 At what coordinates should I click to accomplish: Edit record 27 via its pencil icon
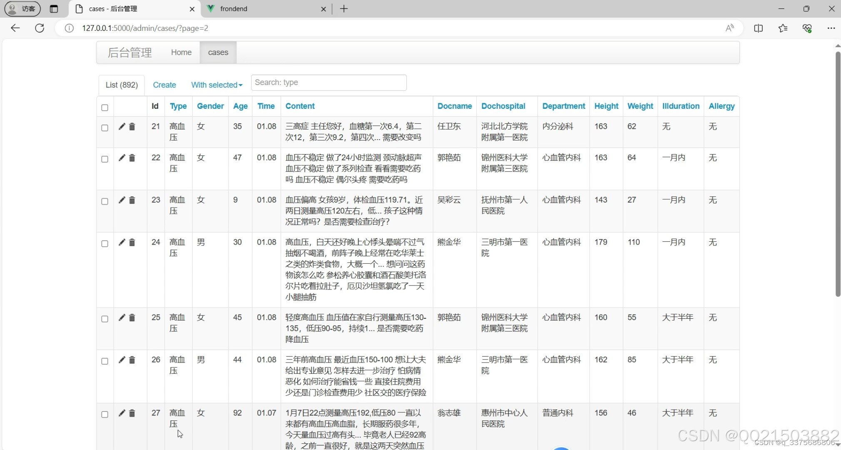pos(122,413)
